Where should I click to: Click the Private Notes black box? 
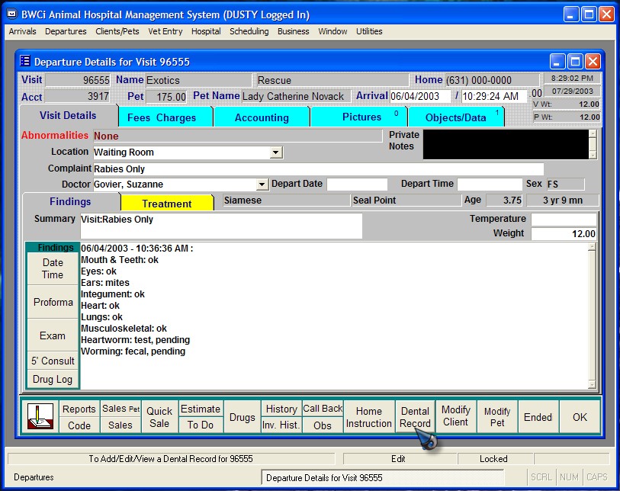point(506,145)
